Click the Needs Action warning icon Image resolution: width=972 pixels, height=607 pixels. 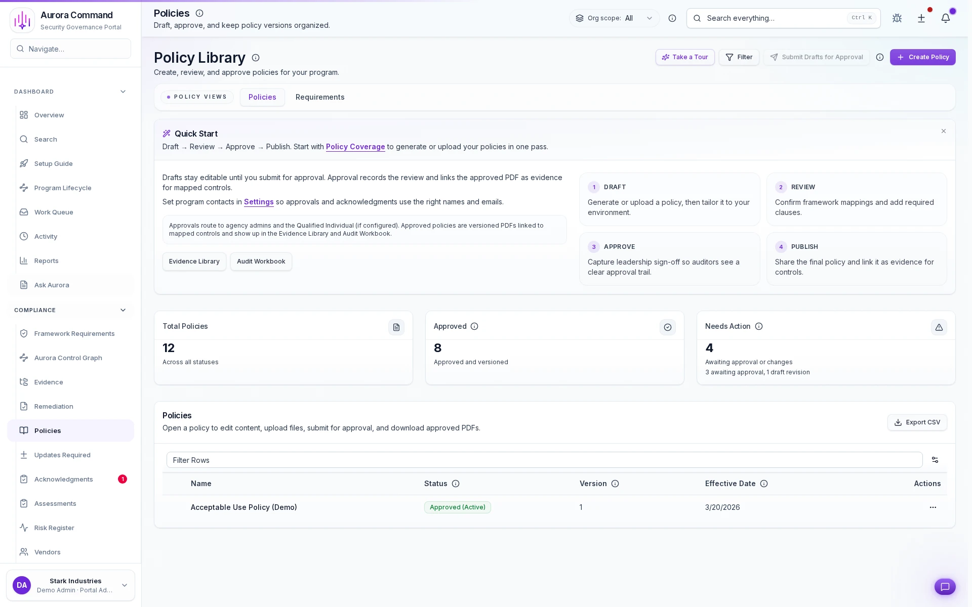pyautogui.click(x=939, y=327)
